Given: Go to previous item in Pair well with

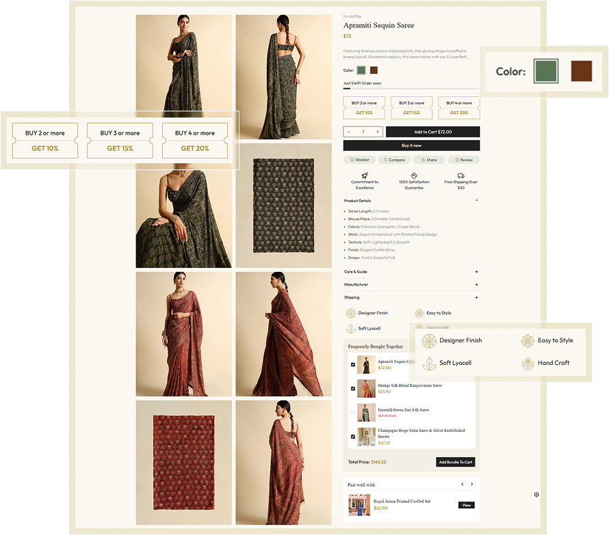Looking at the screenshot, I should pyautogui.click(x=462, y=484).
